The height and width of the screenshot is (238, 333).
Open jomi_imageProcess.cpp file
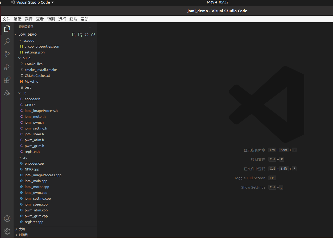(55, 175)
